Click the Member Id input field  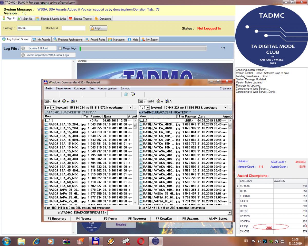[73, 28]
